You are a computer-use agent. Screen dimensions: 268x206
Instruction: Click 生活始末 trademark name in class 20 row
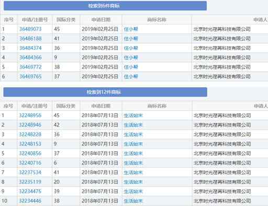point(133,182)
